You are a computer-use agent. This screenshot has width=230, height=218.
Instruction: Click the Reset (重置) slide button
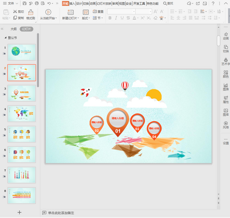click(x=98, y=12)
